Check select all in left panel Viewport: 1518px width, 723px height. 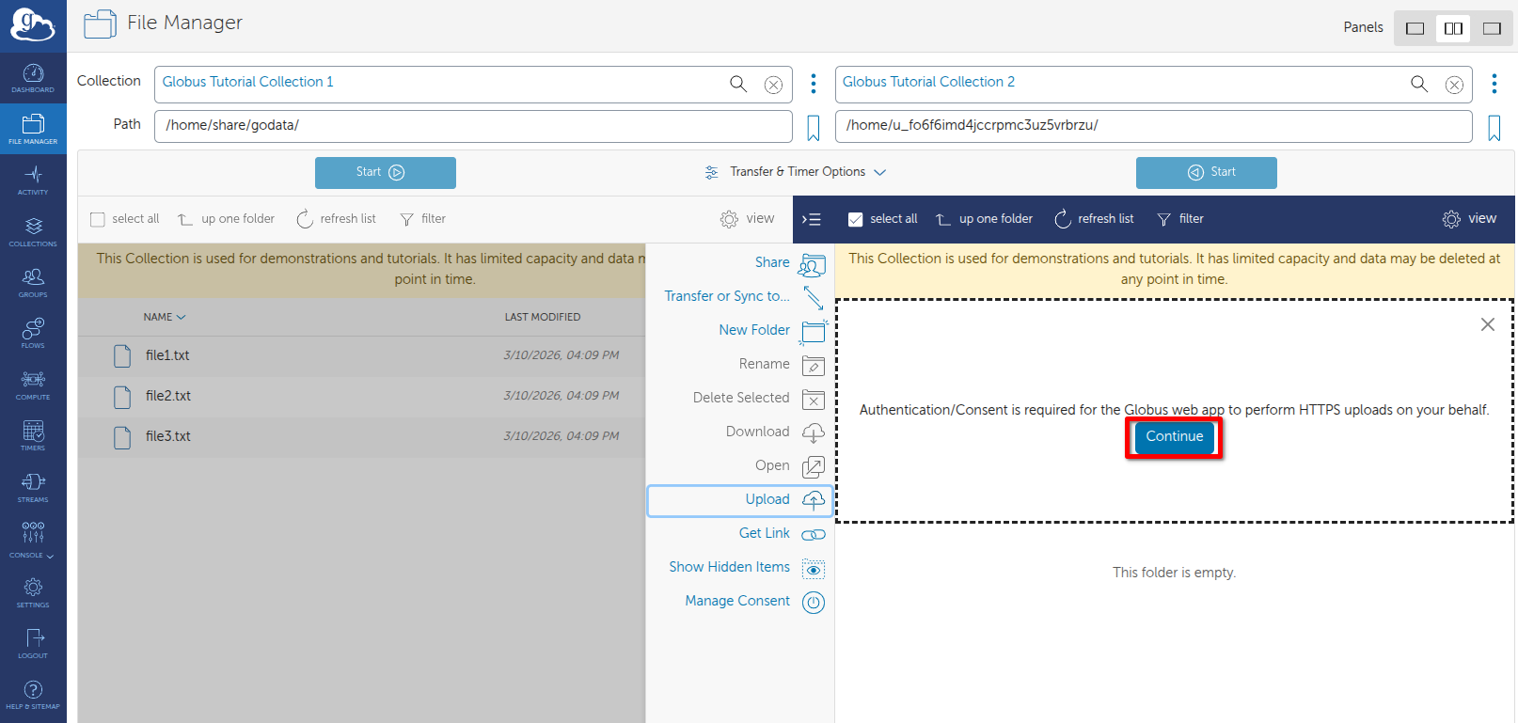98,219
